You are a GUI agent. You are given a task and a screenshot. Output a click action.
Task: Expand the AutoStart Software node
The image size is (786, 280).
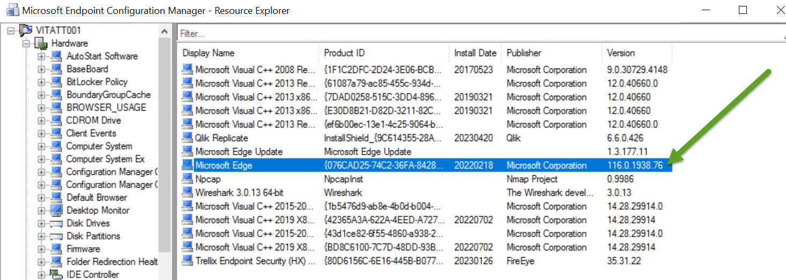point(41,56)
